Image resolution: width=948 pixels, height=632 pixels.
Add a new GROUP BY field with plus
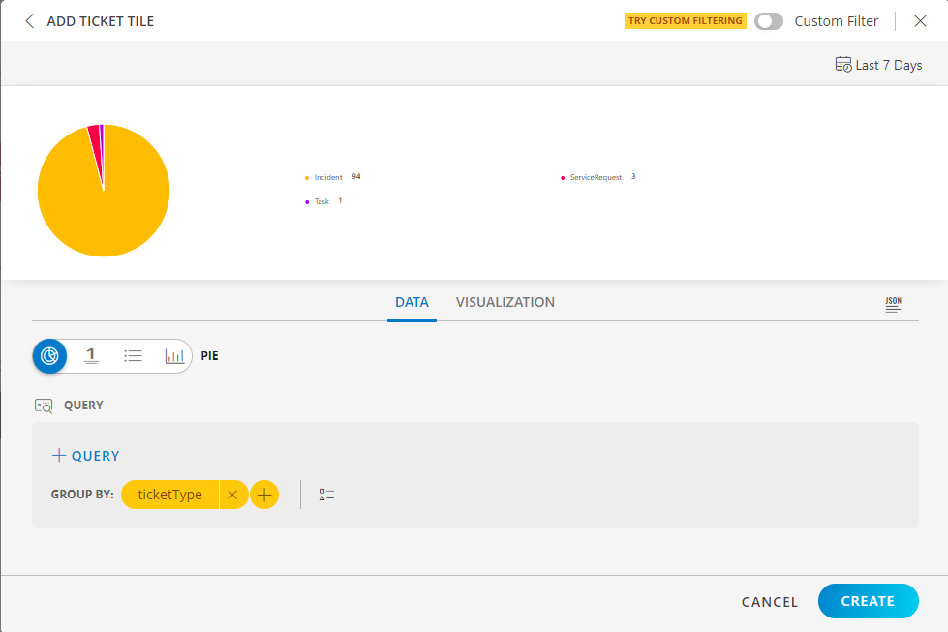click(264, 494)
